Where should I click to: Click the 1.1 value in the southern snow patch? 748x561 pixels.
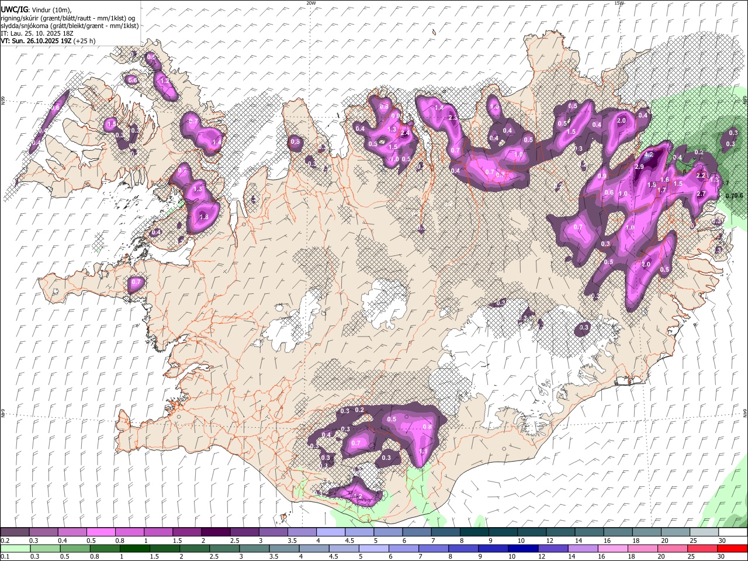point(423,452)
